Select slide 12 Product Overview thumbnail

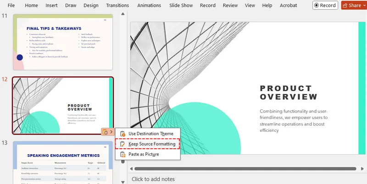63,106
